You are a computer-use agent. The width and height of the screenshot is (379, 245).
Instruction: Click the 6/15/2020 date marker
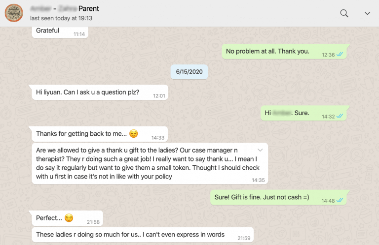pyautogui.click(x=189, y=72)
